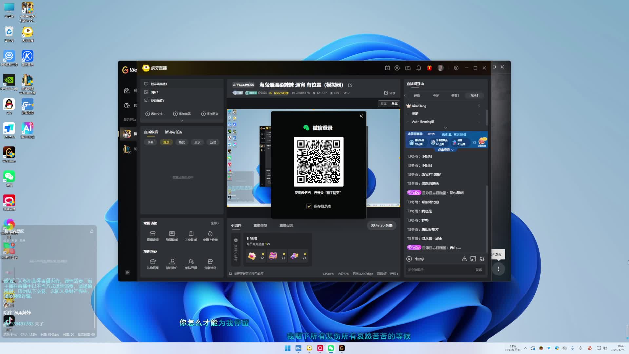This screenshot has width=629, height=354.
Task: Click the red gift box icon in title bar
Action: tap(429, 68)
